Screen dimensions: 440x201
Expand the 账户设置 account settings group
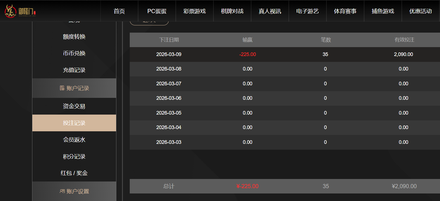point(78,191)
